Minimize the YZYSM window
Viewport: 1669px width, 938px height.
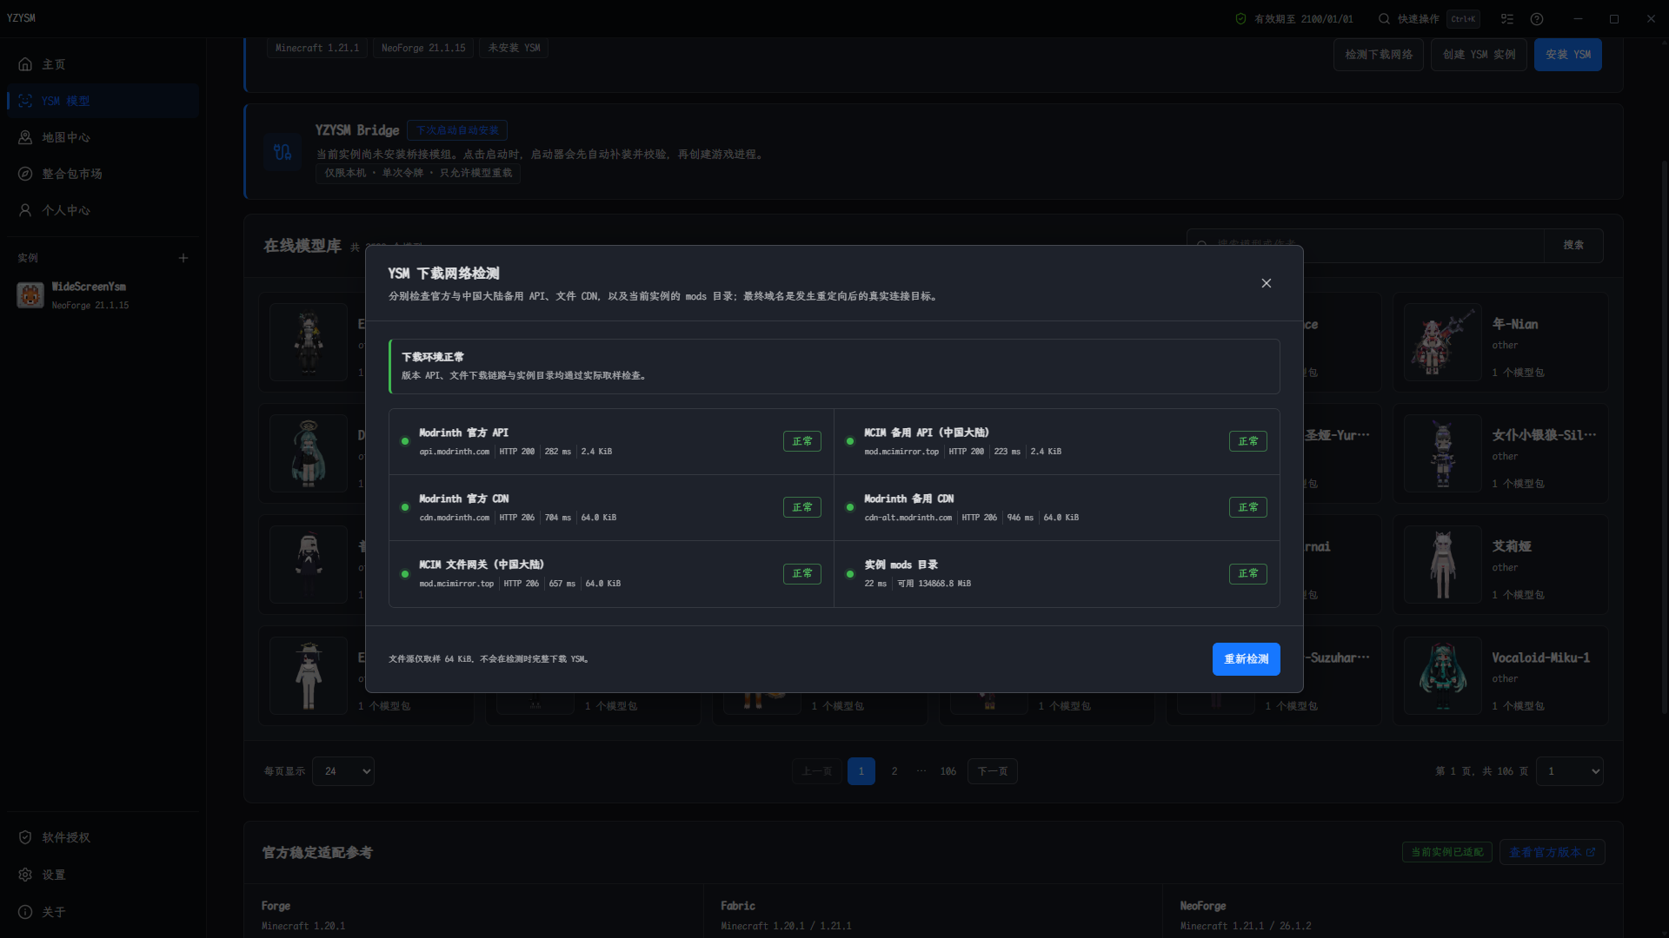click(x=1578, y=19)
